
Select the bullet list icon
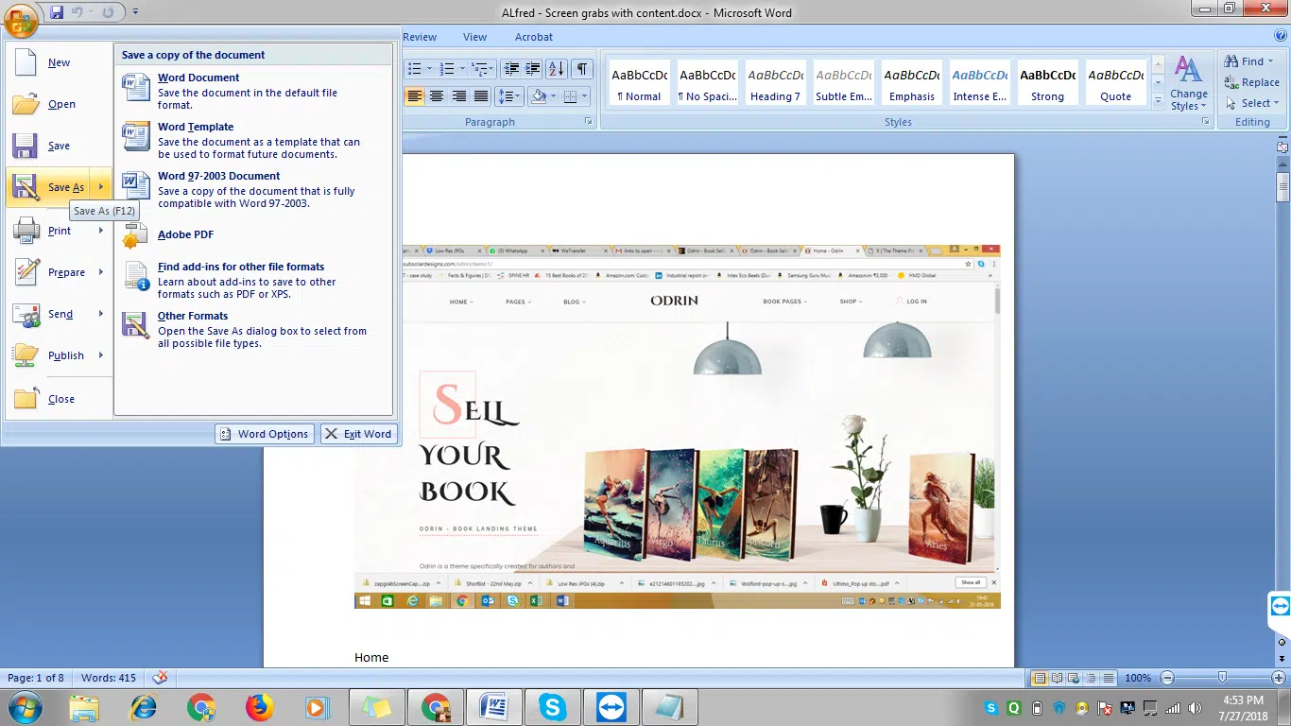coord(416,68)
